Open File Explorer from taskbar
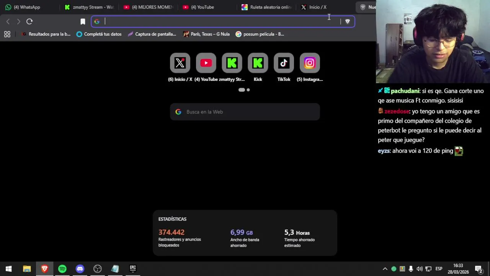 click(27, 269)
